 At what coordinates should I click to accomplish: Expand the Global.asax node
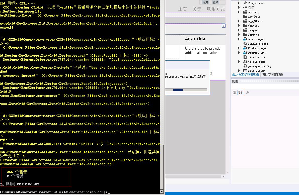click(x=239, y=62)
